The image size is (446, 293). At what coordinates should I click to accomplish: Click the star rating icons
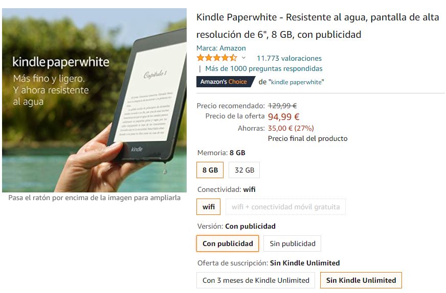pyautogui.click(x=217, y=58)
